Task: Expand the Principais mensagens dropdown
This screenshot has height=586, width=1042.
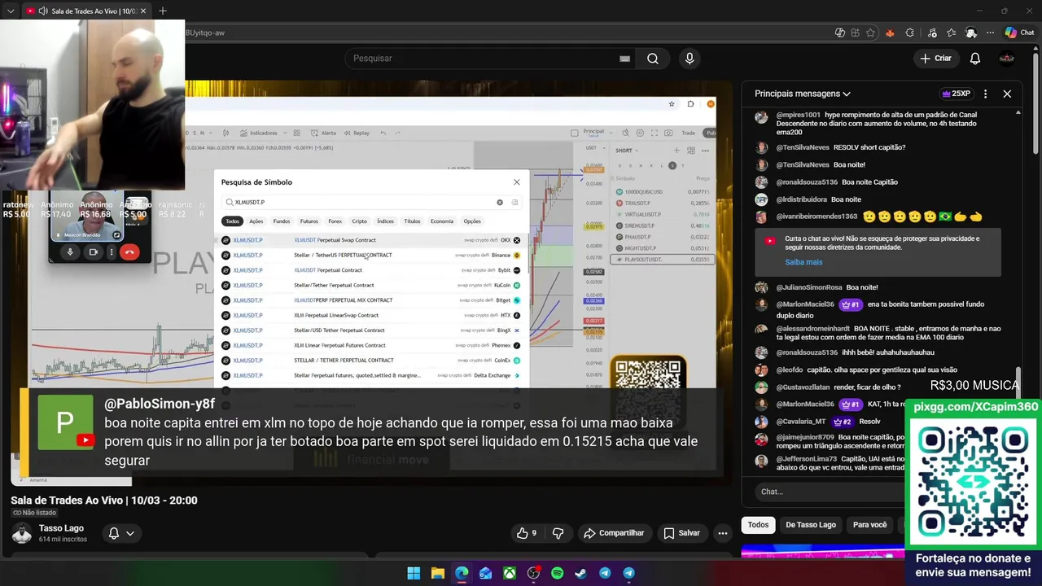Action: tap(802, 94)
